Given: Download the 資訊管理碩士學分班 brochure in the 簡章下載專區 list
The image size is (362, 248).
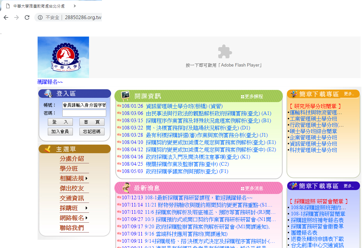Looking at the screenshot, I should [x=313, y=144].
